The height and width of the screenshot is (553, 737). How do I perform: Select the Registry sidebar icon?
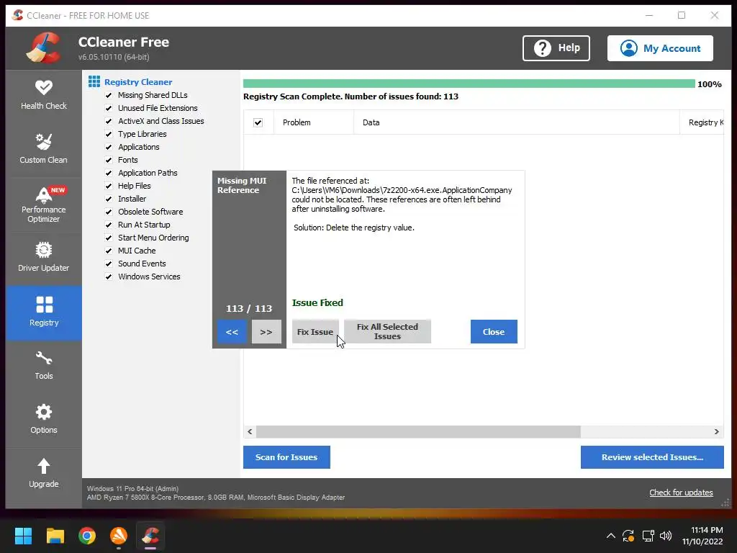(45, 305)
